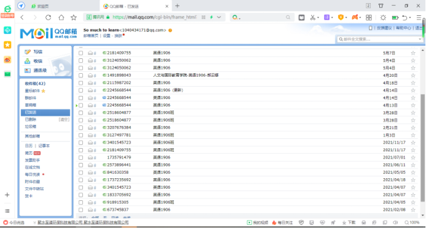Click the envelope icon in row 1491898043
Screen dimensions: 426x228
[x=90, y=75]
